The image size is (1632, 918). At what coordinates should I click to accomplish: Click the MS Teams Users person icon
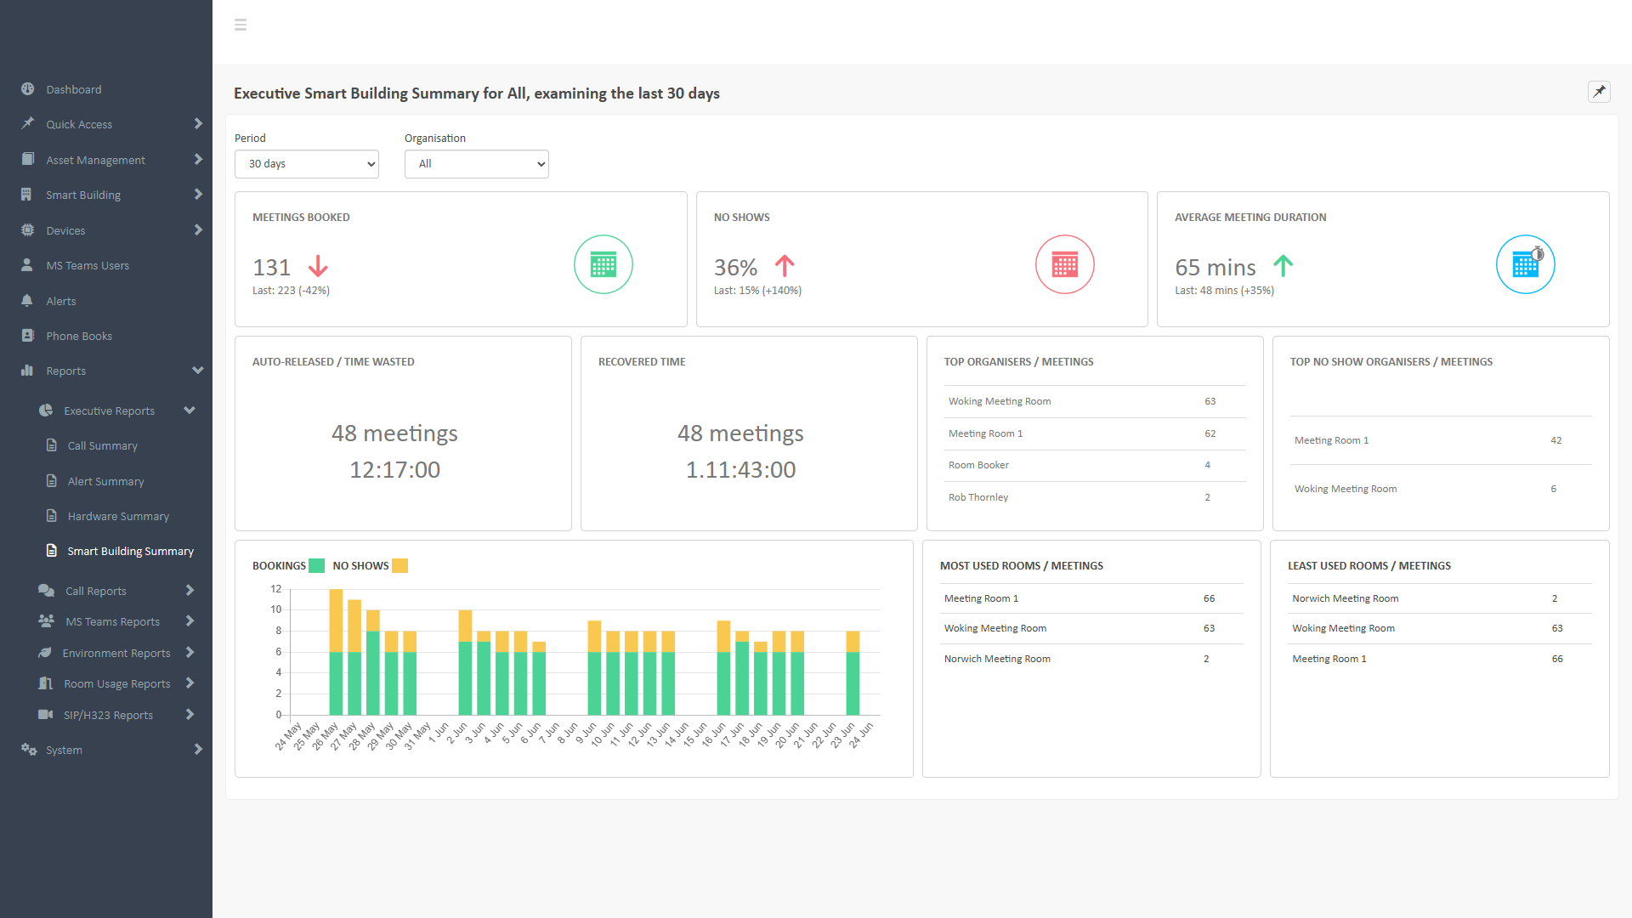tap(27, 265)
